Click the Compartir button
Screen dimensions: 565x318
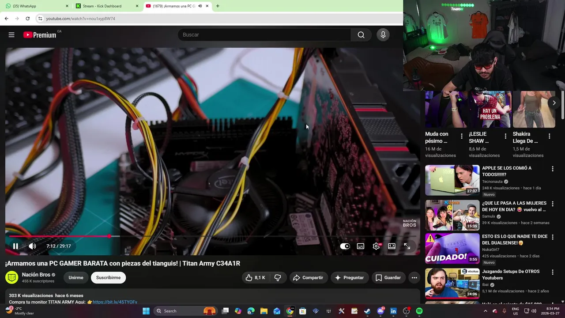tap(309, 278)
